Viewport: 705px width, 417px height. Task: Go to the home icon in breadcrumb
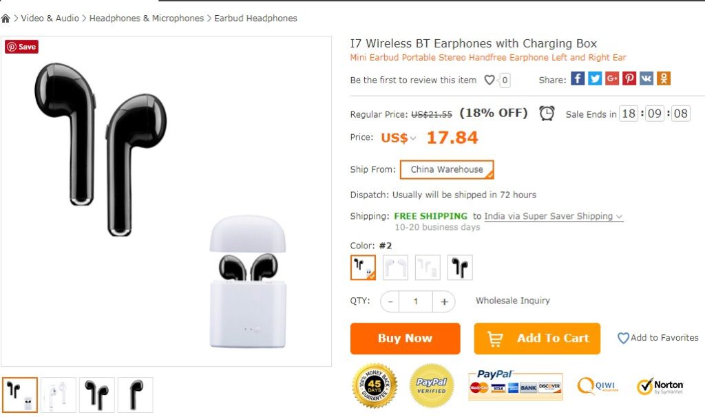(x=6, y=19)
